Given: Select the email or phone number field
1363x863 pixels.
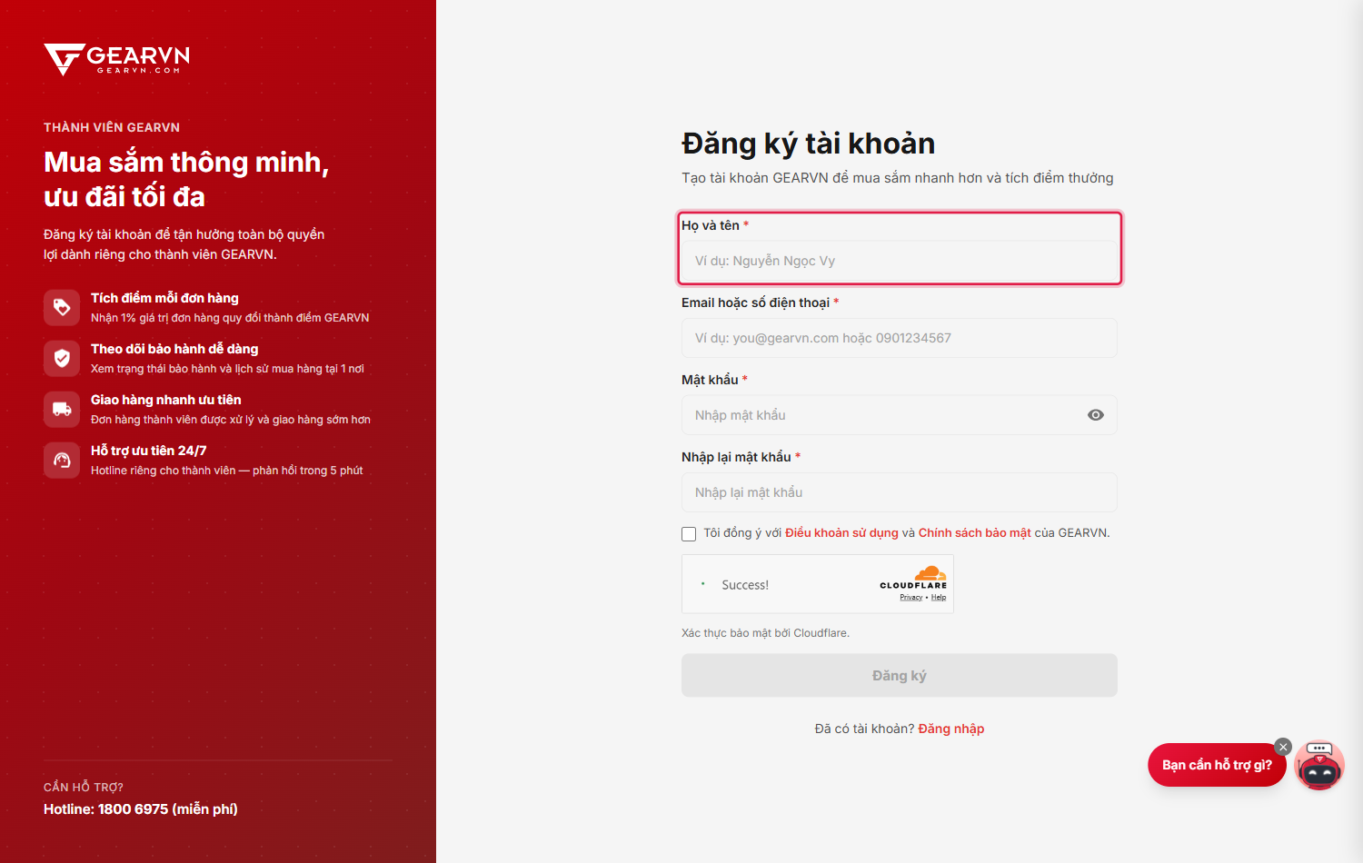Looking at the screenshot, I should click(900, 338).
